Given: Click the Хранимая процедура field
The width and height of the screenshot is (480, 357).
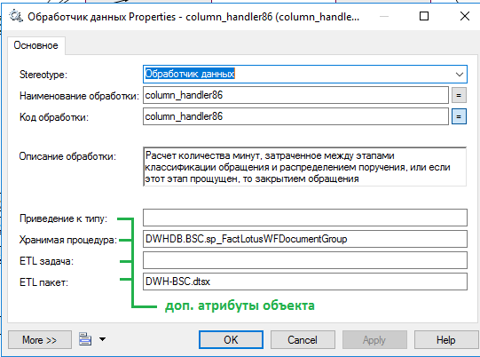Looking at the screenshot, I should [305, 239].
